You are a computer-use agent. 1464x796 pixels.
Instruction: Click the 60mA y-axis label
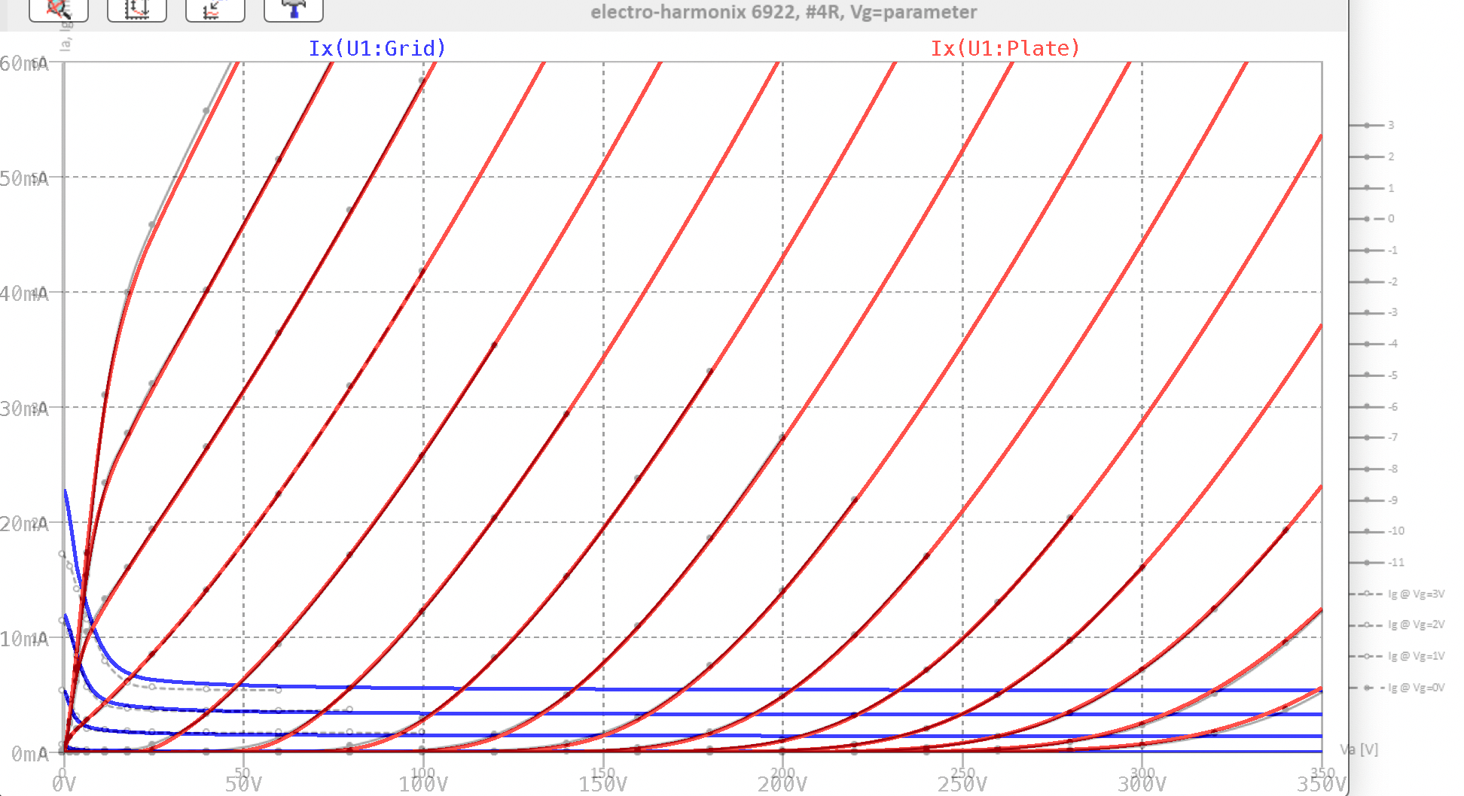tap(24, 63)
